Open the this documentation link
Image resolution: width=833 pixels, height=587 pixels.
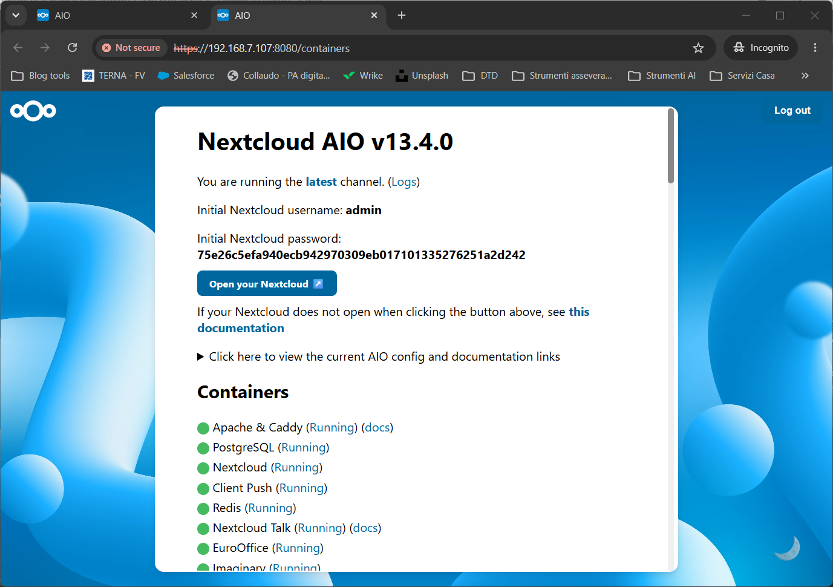393,320
